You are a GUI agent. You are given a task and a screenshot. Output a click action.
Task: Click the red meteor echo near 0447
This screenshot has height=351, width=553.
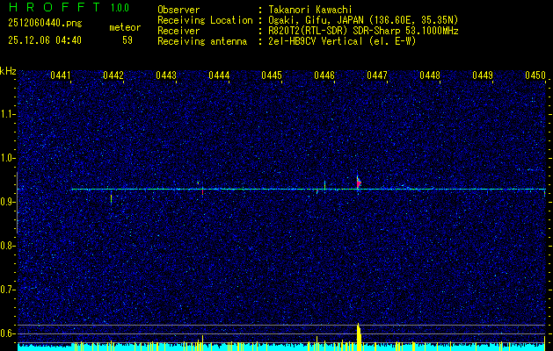[x=359, y=183]
